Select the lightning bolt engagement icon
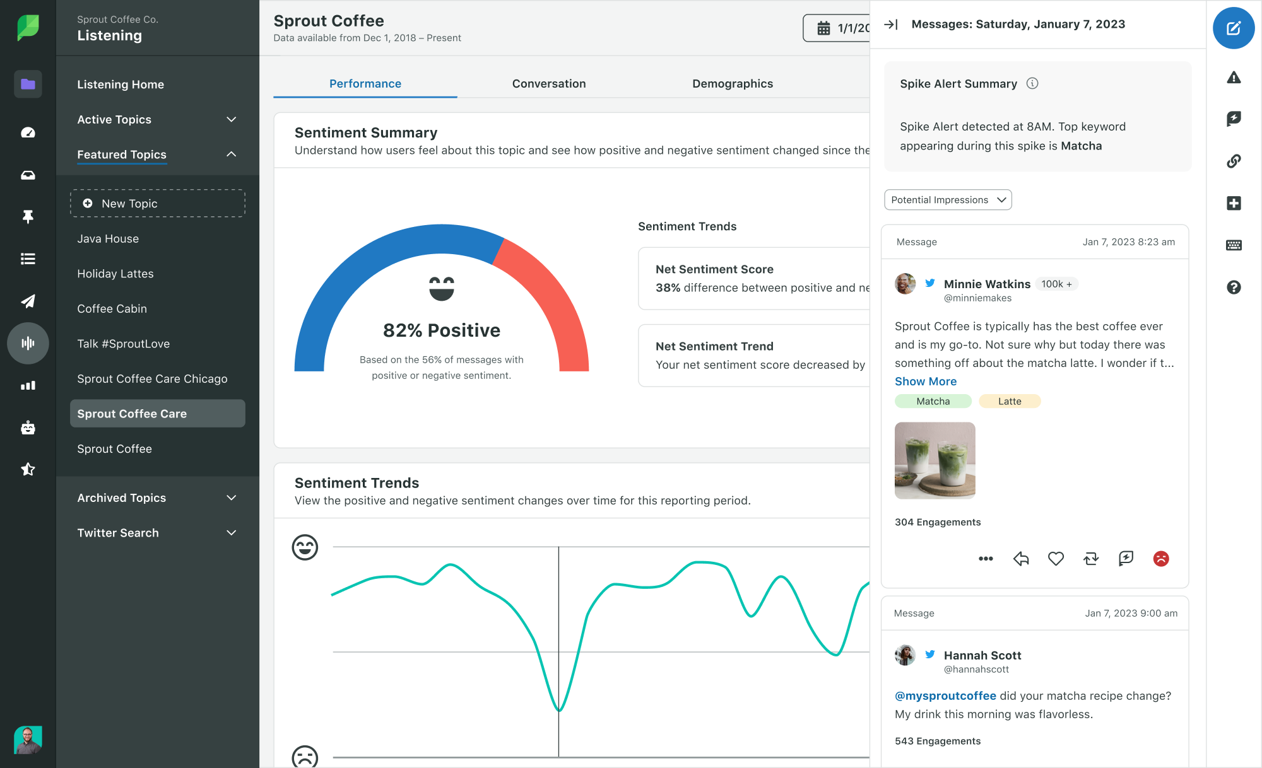This screenshot has height=768, width=1262. [1127, 558]
